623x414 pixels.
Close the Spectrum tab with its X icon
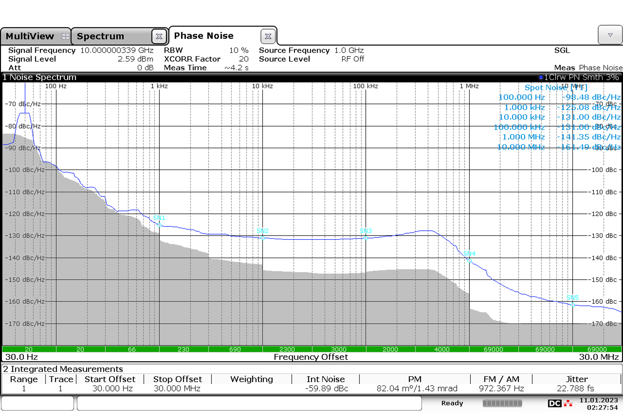tap(159, 36)
